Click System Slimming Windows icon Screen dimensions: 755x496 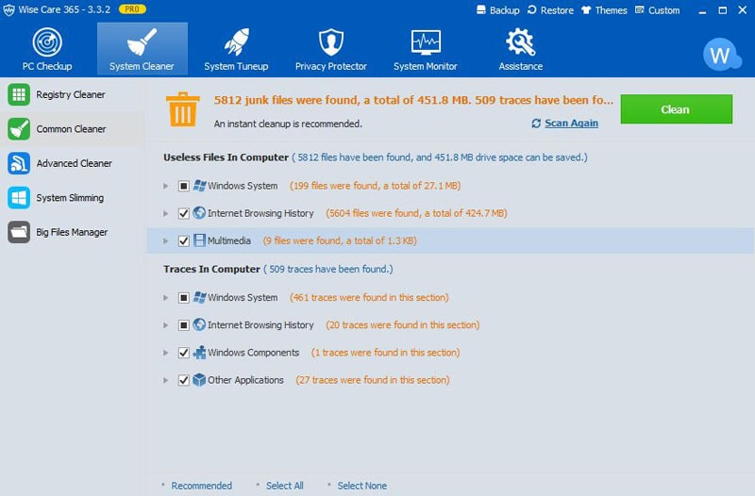(19, 198)
